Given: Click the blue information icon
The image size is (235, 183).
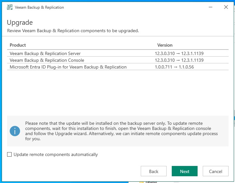Looking at the screenshot, I should click(15, 131).
